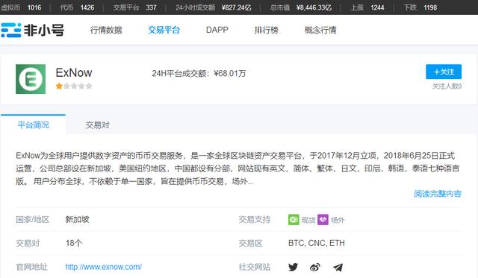Screen dimensions: 478x278
Task: Open the 排行榜 rankings menu
Action: [266, 30]
